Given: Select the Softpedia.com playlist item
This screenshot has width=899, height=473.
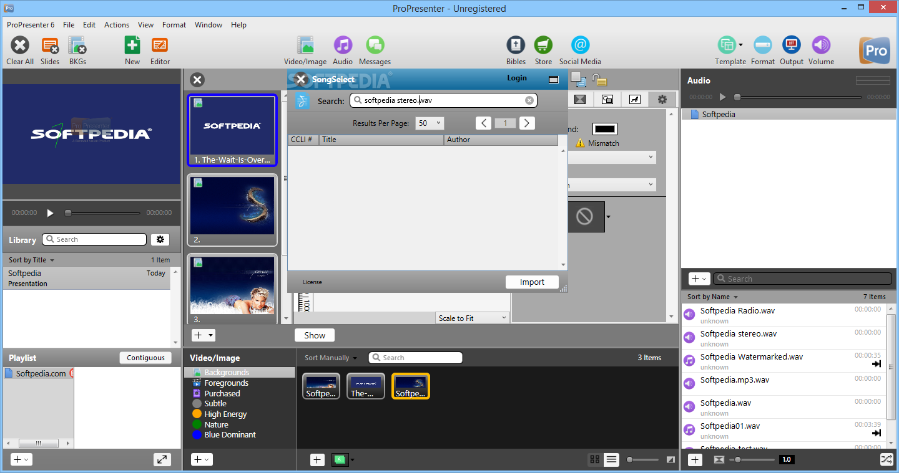Looking at the screenshot, I should (x=38, y=373).
